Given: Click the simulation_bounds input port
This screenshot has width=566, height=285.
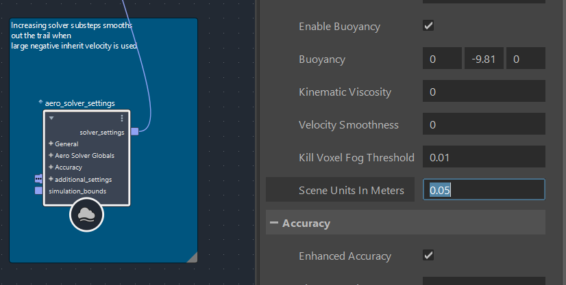Looking at the screenshot, I should click(x=38, y=191).
